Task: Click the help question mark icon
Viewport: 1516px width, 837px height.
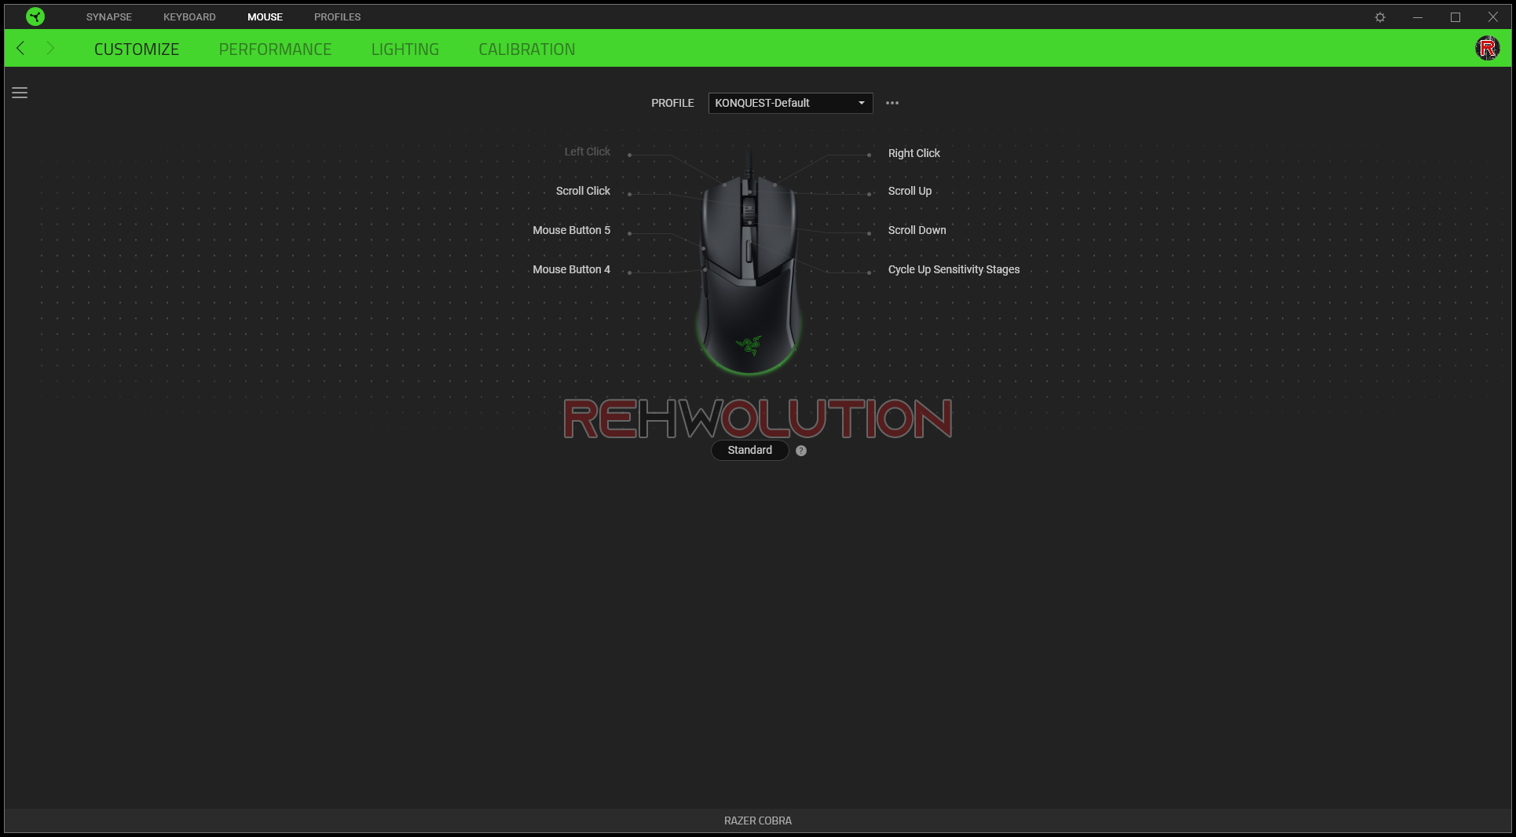Action: click(x=800, y=451)
